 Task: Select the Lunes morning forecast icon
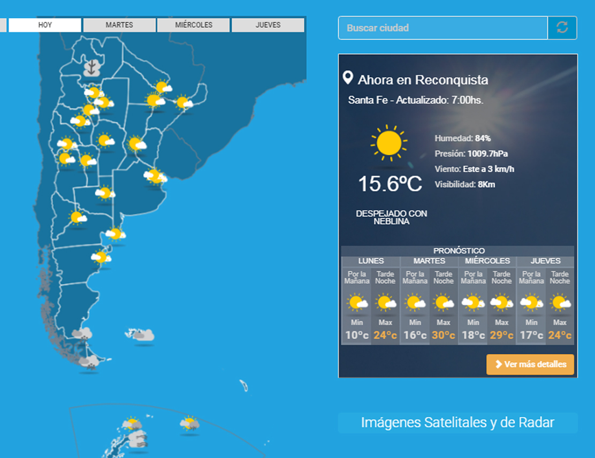click(x=357, y=303)
